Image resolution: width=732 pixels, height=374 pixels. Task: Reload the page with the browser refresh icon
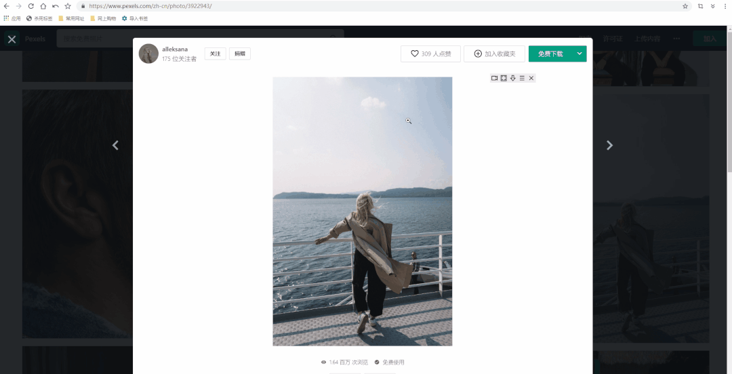[x=30, y=6]
